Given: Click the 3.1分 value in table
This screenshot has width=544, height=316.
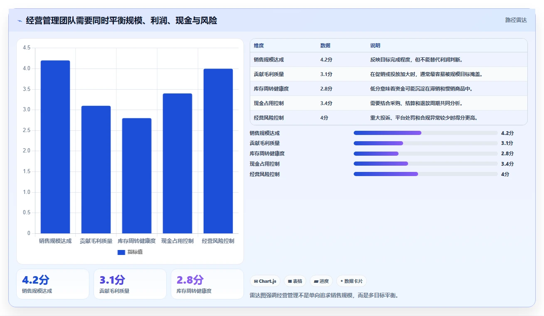Looking at the screenshot, I should tap(326, 74).
